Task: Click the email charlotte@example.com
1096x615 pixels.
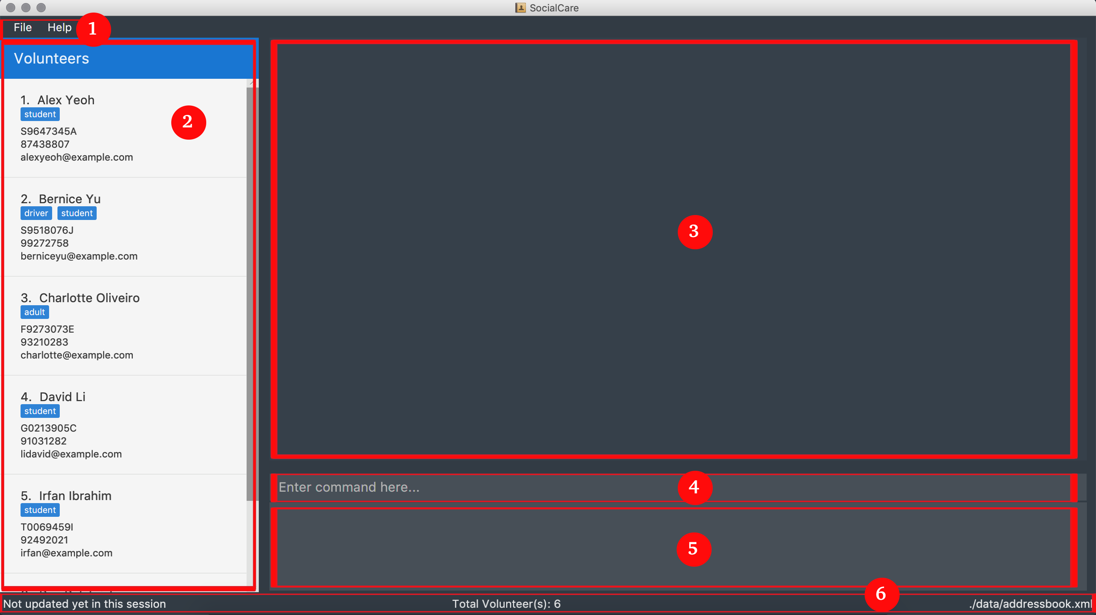Action: [x=76, y=355]
